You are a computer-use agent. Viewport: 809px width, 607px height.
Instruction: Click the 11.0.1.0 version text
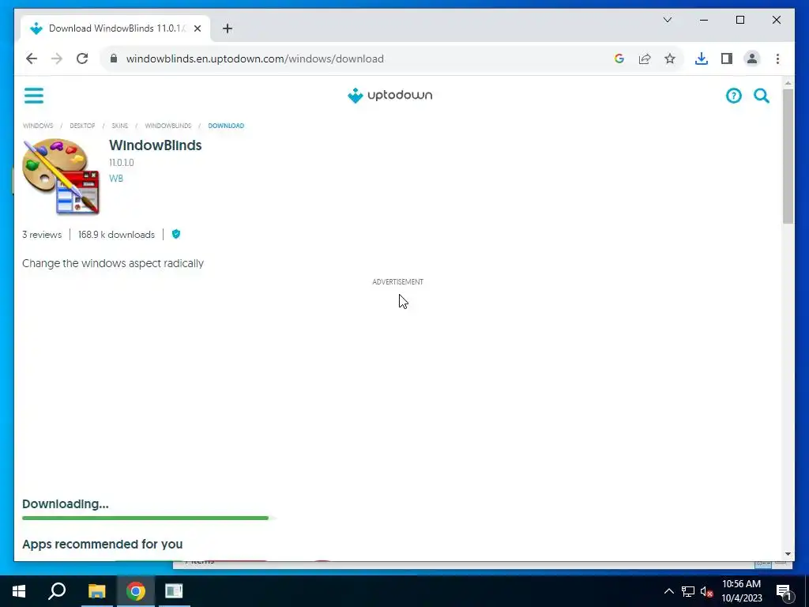(121, 163)
